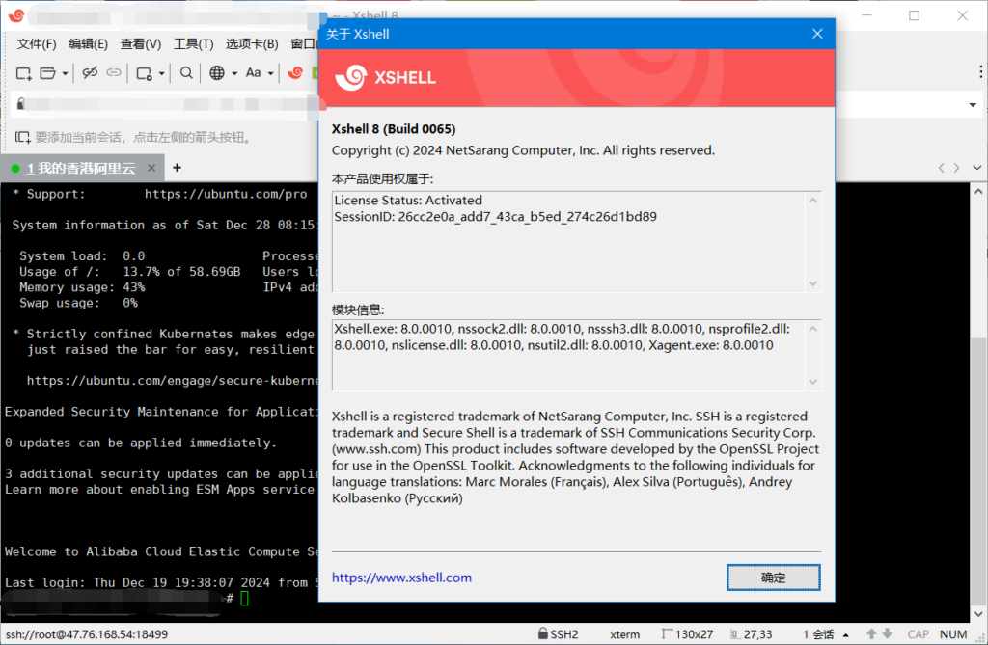Click the XSHELL logo in dialog banner
988x645 pixels.
pos(386,77)
